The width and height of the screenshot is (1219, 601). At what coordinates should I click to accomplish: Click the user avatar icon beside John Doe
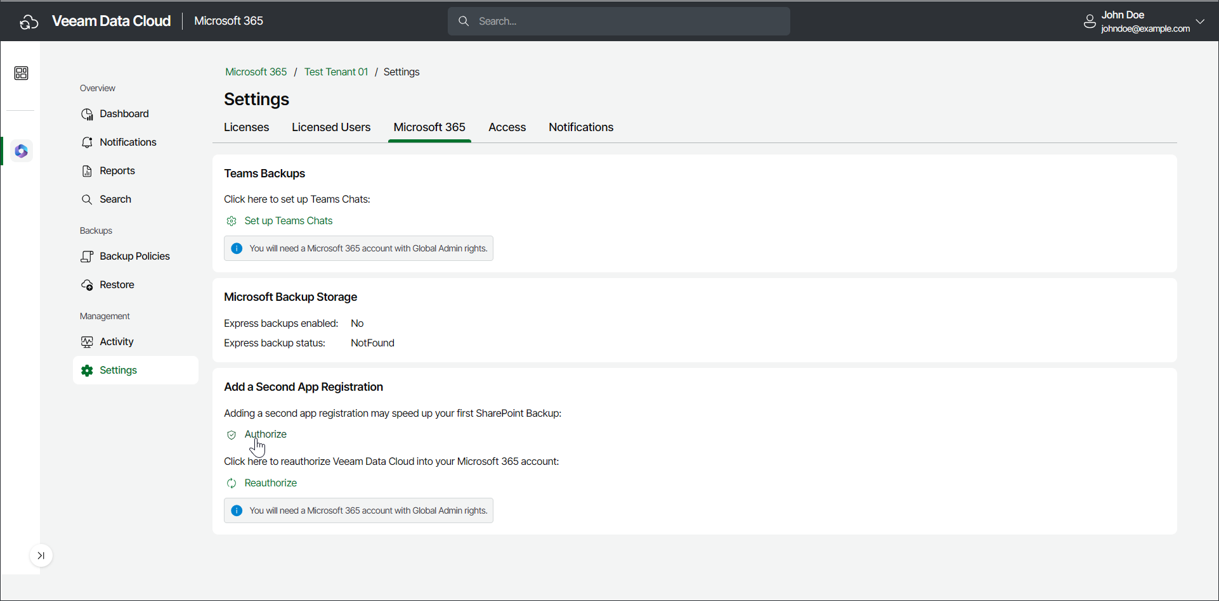(x=1090, y=22)
